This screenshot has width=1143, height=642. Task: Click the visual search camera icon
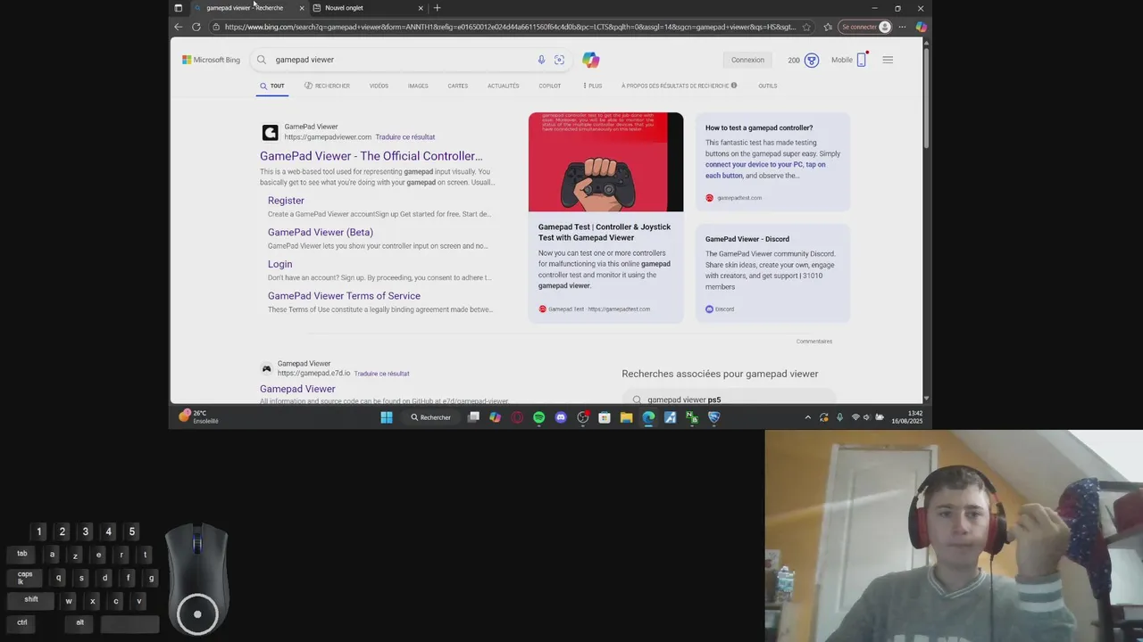[559, 60]
